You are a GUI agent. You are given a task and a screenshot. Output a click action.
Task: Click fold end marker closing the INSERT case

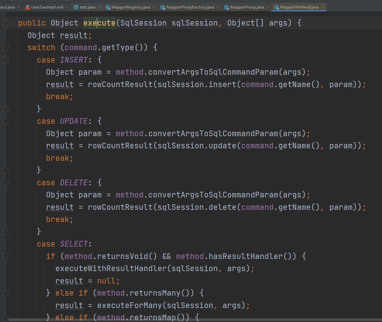(6, 109)
